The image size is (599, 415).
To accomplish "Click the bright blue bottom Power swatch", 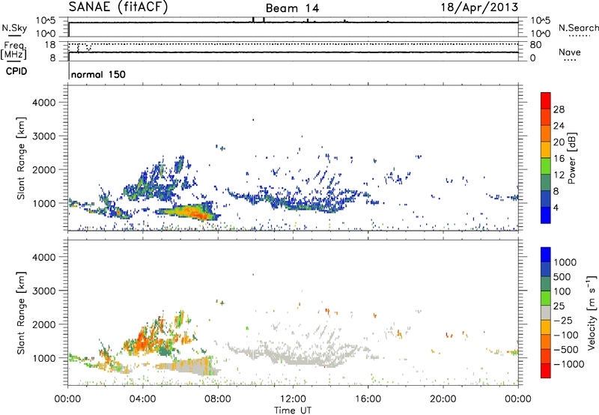I will click(x=546, y=215).
